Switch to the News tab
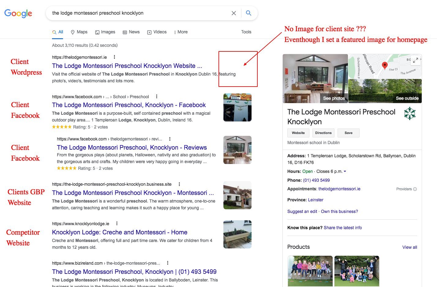This screenshot has height=287, width=437. coord(131,32)
